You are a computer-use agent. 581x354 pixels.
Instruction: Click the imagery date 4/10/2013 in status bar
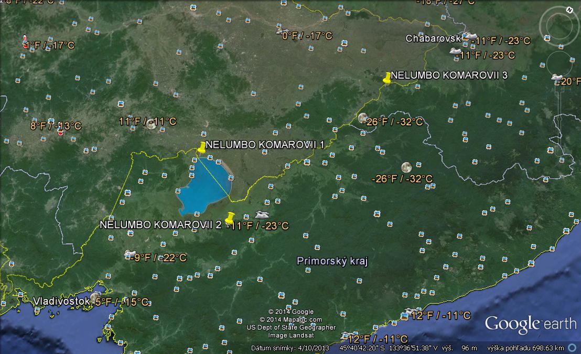(313, 348)
